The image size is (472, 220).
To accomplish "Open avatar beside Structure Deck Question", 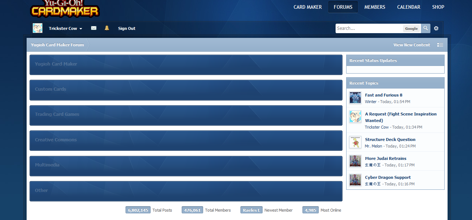I will 355,142.
